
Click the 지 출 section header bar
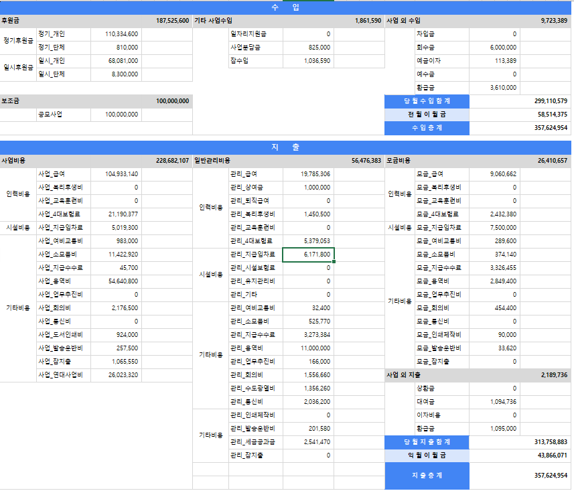pos(285,147)
